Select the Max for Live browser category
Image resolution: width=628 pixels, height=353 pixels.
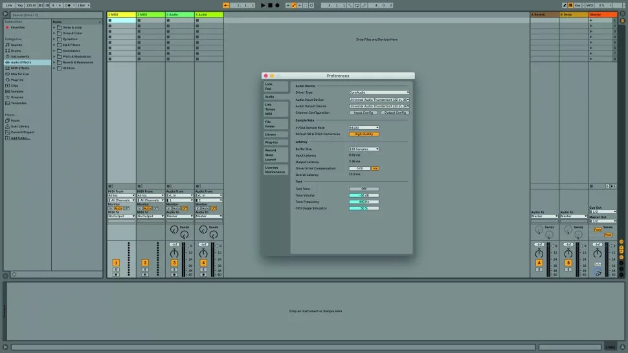(19, 74)
